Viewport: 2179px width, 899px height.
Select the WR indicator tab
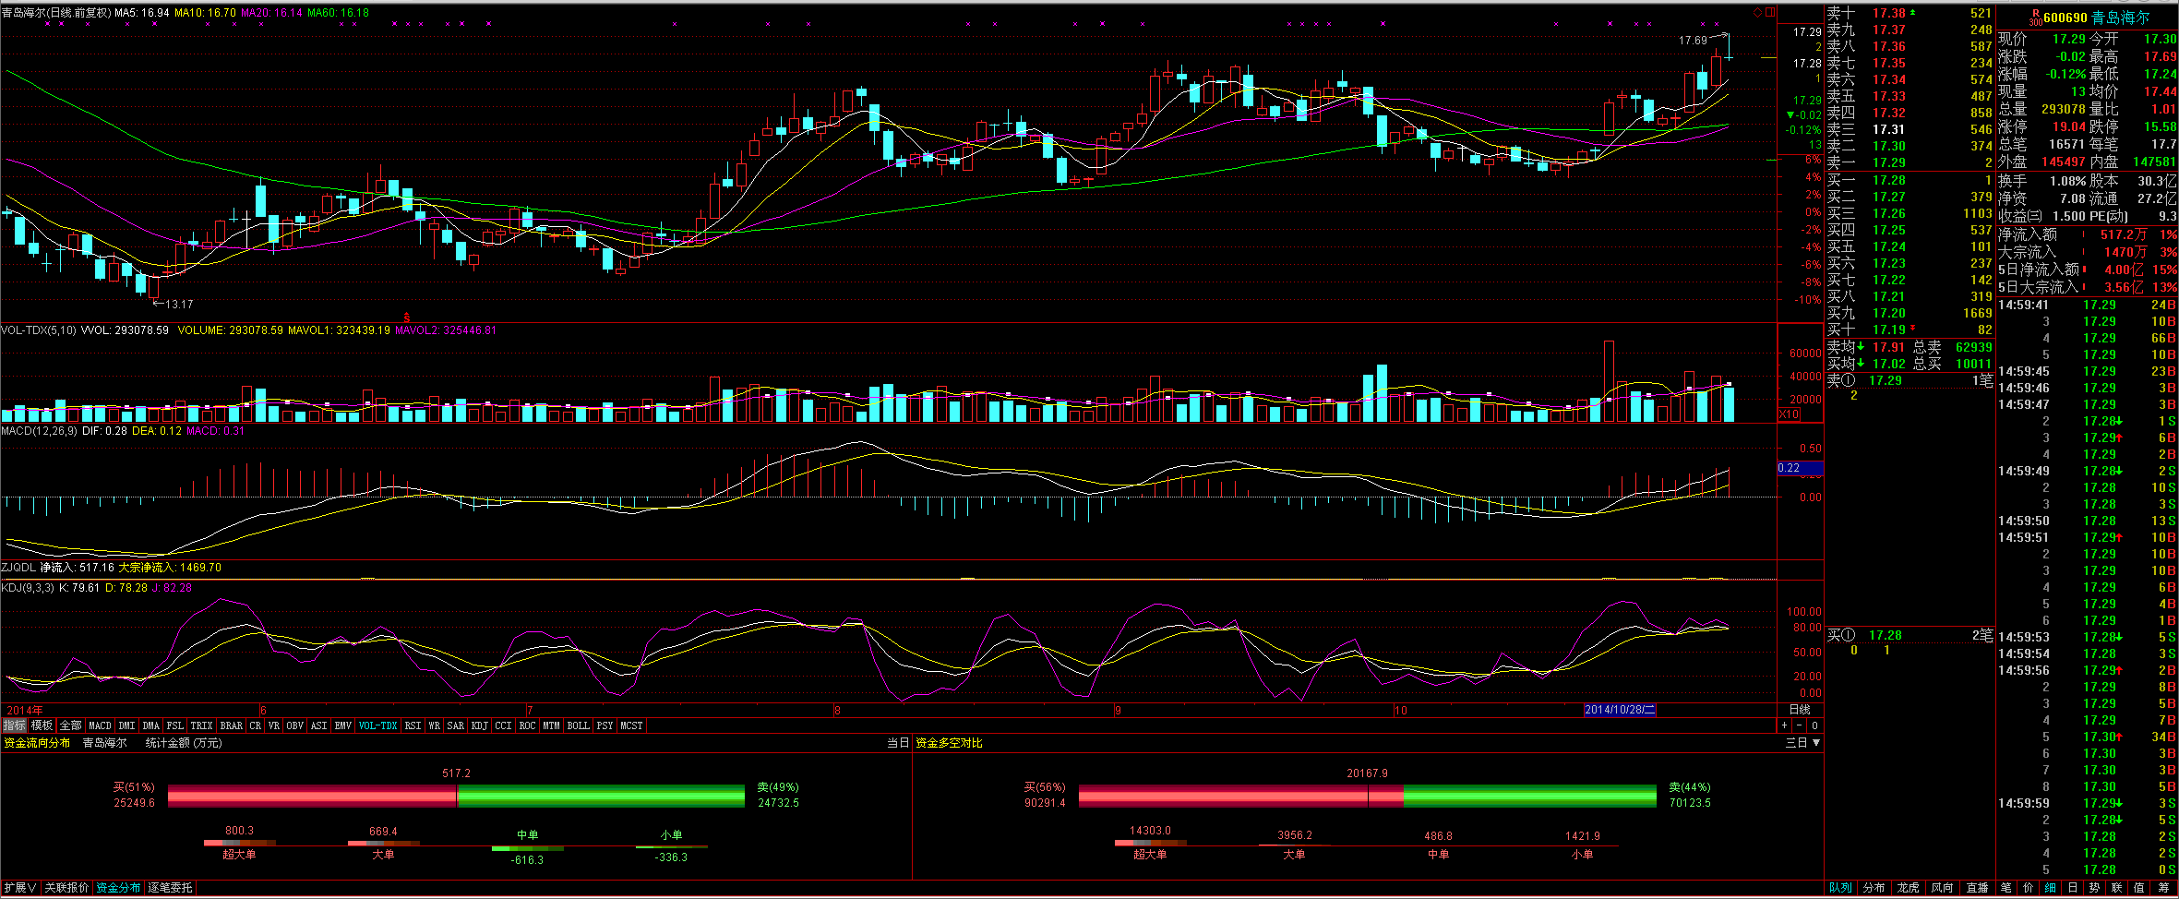(x=434, y=725)
